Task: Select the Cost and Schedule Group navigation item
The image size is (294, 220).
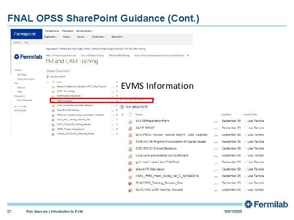Action: (x=92, y=55)
